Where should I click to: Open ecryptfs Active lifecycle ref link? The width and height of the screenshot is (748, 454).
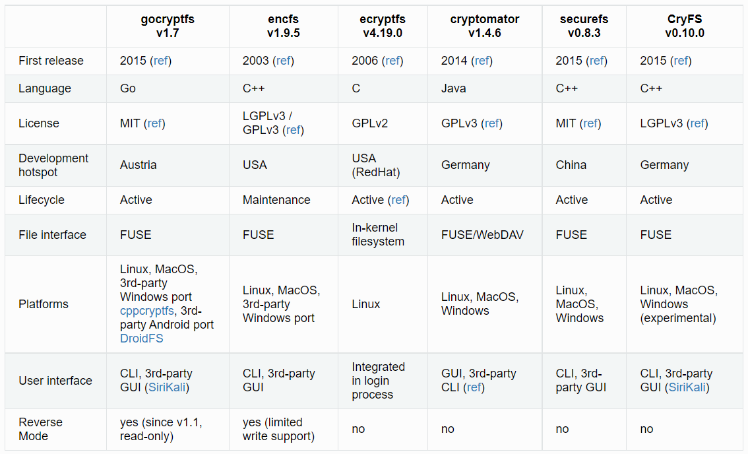click(x=398, y=200)
